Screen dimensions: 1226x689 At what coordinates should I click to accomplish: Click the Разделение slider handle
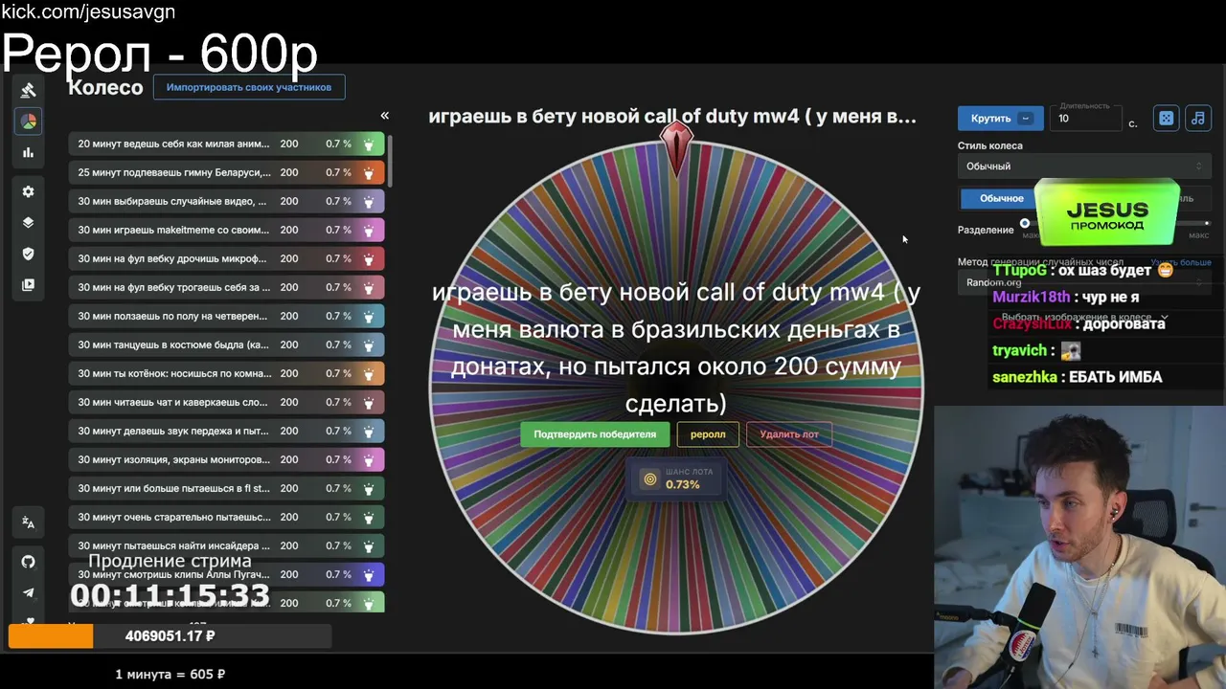tap(1025, 224)
